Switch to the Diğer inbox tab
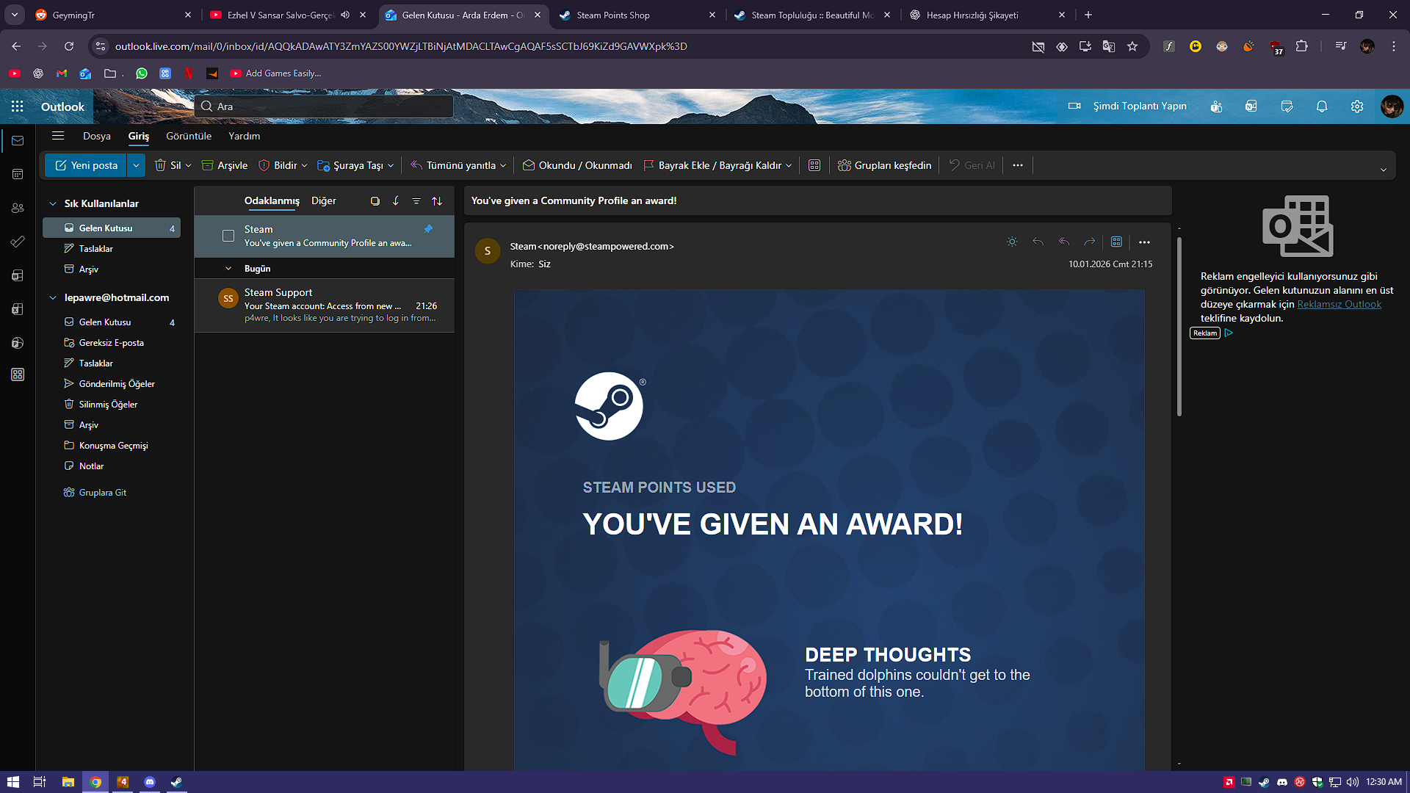Screen dimensions: 1410x793 (324, 201)
